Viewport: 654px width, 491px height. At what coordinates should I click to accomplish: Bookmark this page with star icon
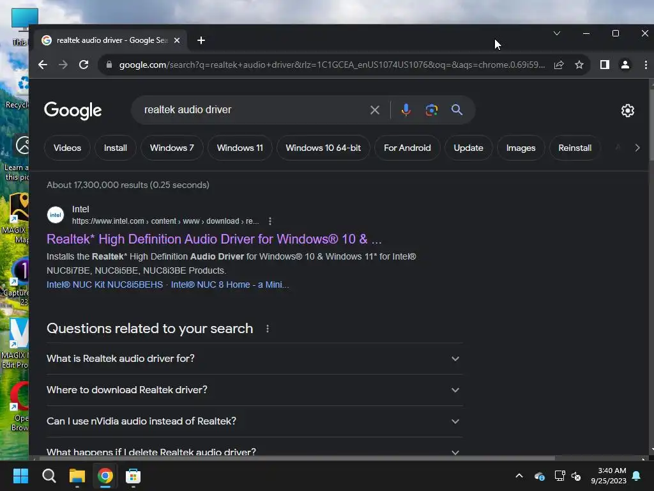579,65
